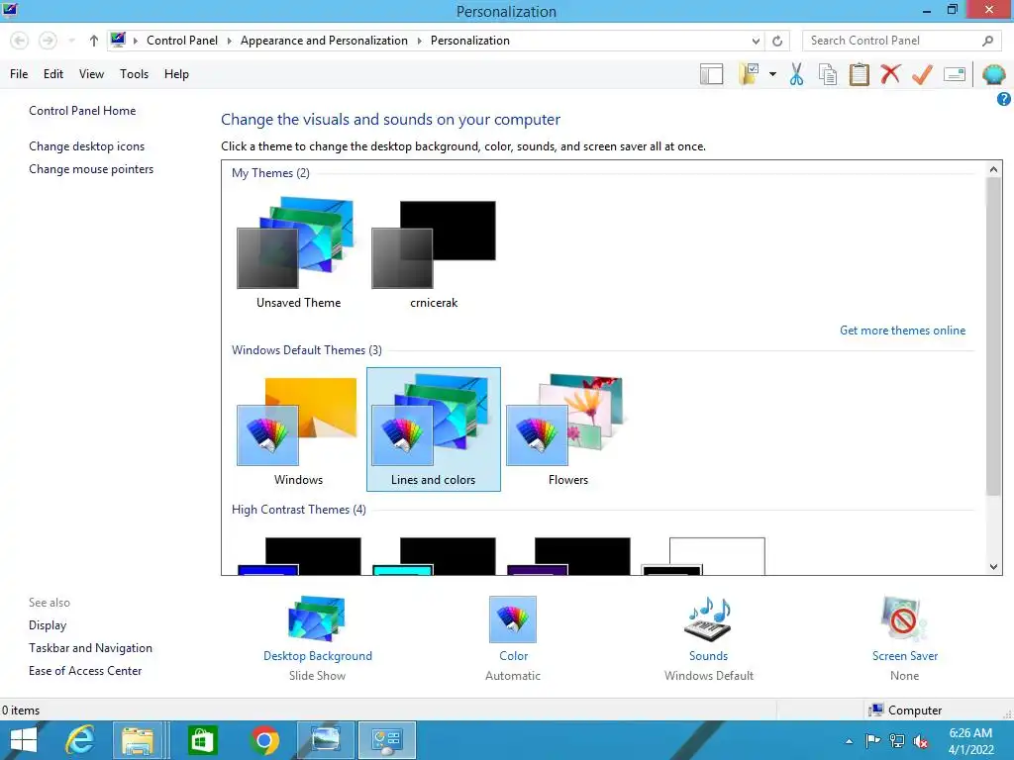Select the high contrast theme with purple accent
Viewport: 1014px width, 760px height.
point(567,556)
